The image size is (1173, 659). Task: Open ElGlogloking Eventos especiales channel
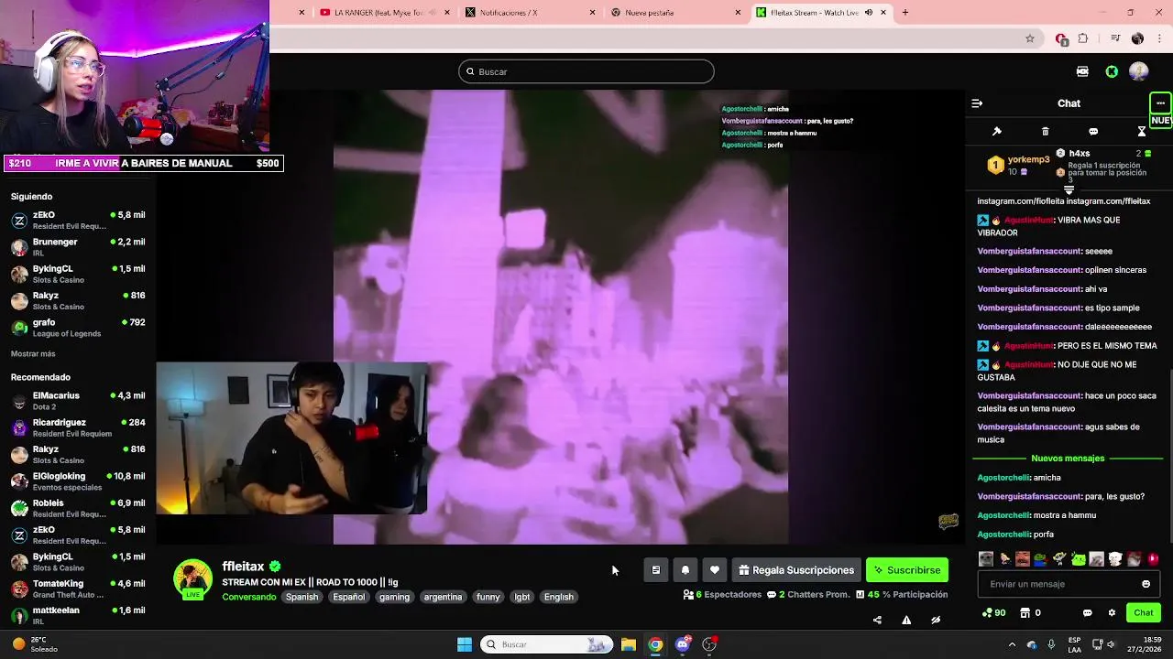coord(78,481)
